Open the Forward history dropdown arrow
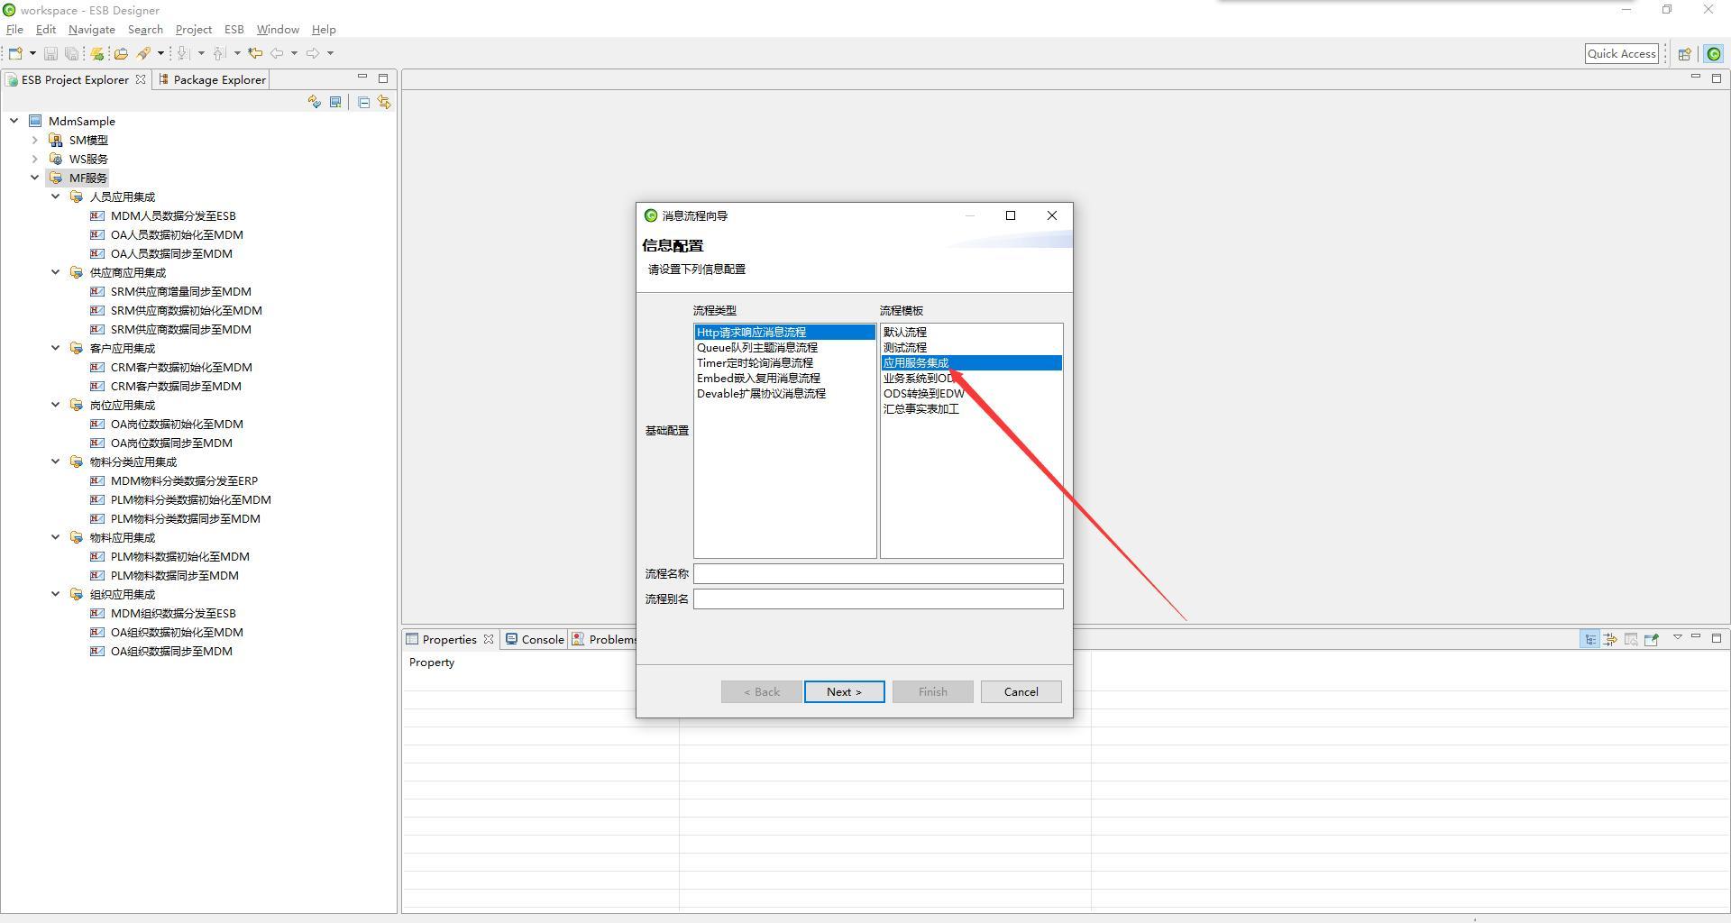1731x923 pixels. pos(330,53)
